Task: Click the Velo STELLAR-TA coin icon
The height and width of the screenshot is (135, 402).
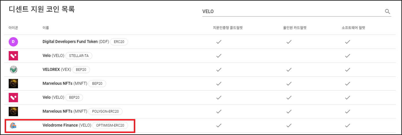Action: [x=13, y=56]
